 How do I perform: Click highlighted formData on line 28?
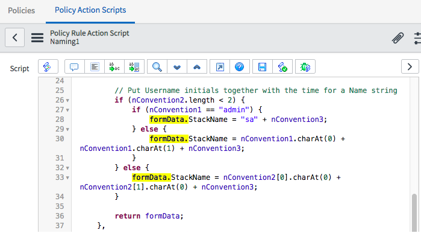click(x=169, y=120)
